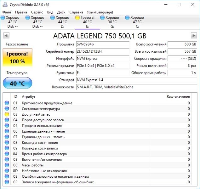Select the 42 °C disk tab
200x189 pixels.
pos(13,22)
